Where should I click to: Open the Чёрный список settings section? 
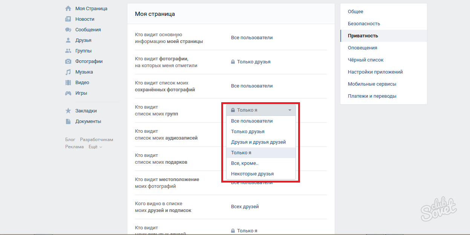tap(366, 60)
